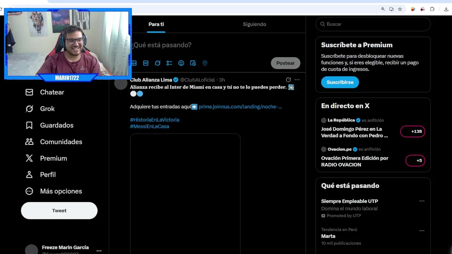452x254 pixels.
Task: Open more options for Marta trend
Action: point(422,230)
